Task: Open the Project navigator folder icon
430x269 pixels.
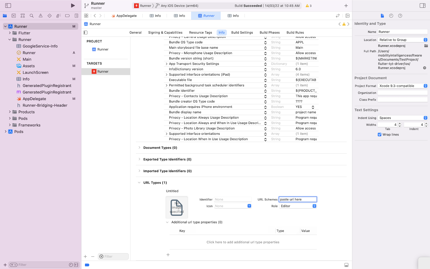Action: (5, 16)
